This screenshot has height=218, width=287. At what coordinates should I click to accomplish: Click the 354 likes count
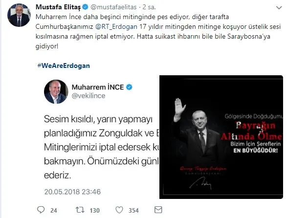[133, 210]
